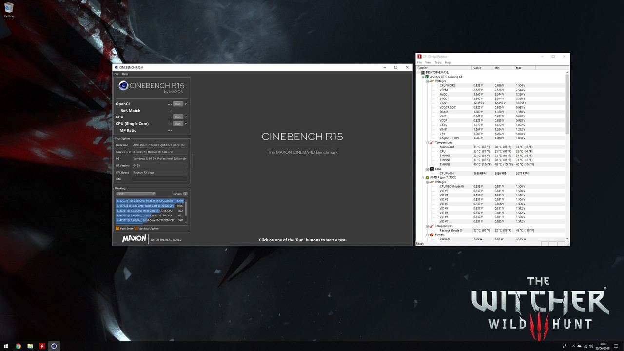Toggle the OpenGL test checkbox
This screenshot has height=351, width=624.
(x=186, y=104)
